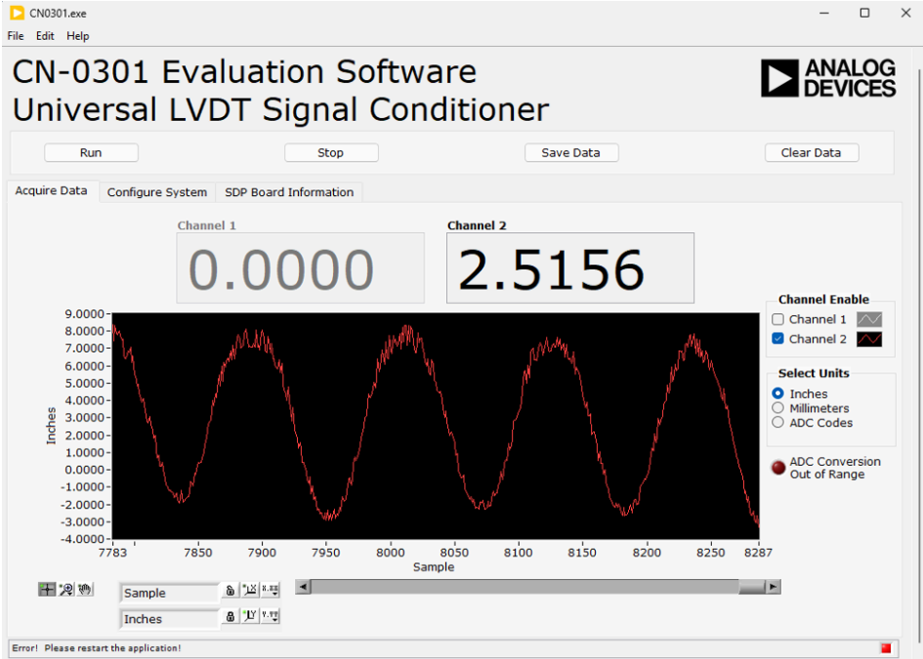Click the scrollbar left arrow
Image resolution: width=923 pixels, height=659 pixels.
coord(303,587)
